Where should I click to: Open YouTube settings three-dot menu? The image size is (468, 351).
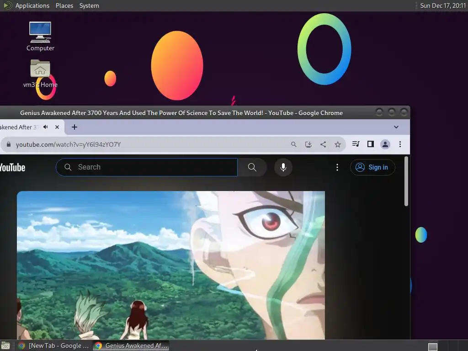[x=337, y=167]
